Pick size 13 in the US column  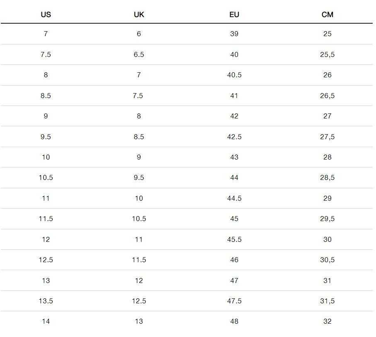pyautogui.click(x=46, y=280)
